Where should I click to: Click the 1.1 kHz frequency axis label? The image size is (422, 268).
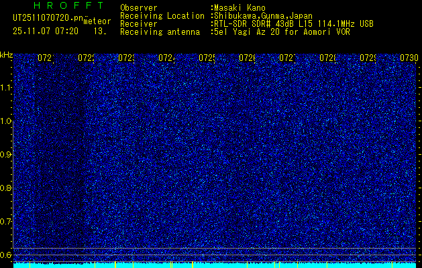6,88
